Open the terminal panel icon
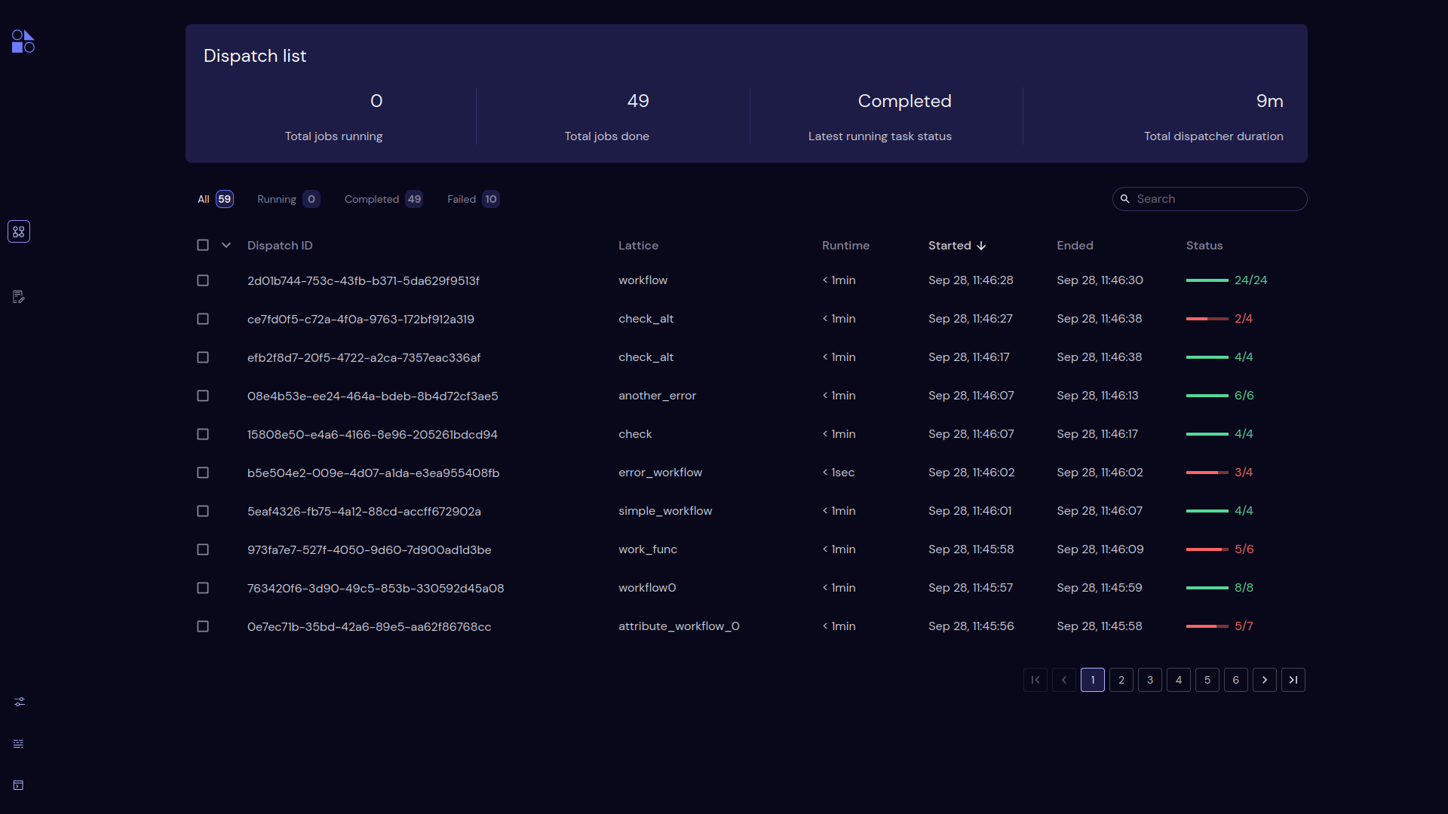The width and height of the screenshot is (1448, 814). [19, 785]
